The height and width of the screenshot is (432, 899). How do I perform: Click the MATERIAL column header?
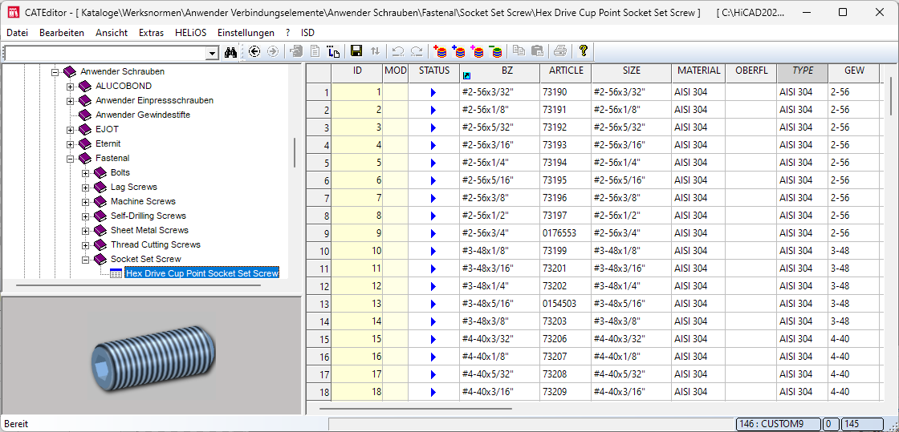[x=698, y=71]
